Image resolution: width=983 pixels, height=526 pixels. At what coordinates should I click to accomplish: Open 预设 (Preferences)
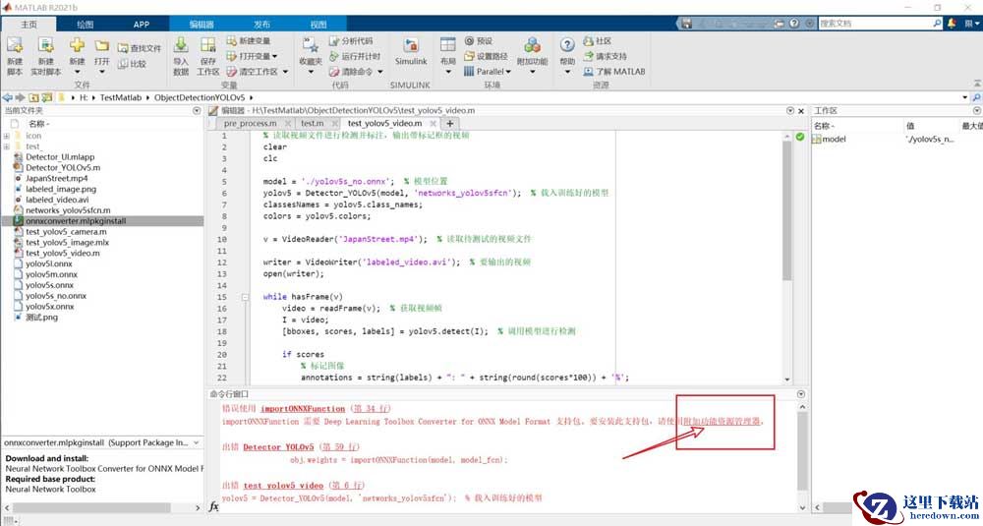(479, 40)
